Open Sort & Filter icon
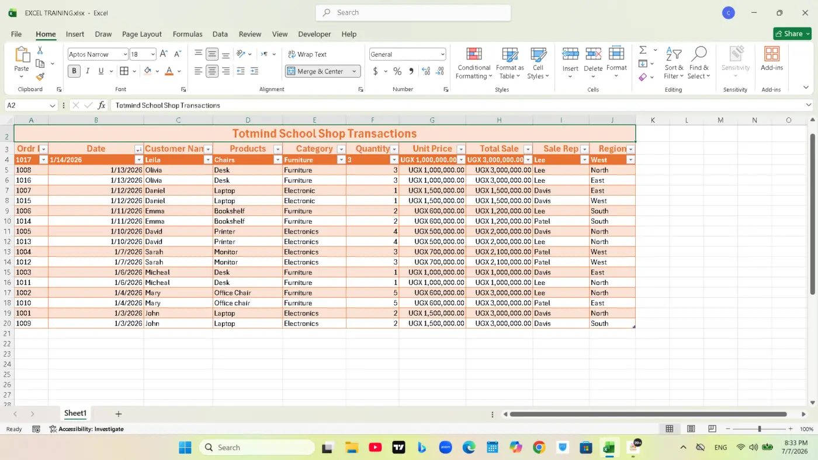818x460 pixels. click(x=674, y=54)
